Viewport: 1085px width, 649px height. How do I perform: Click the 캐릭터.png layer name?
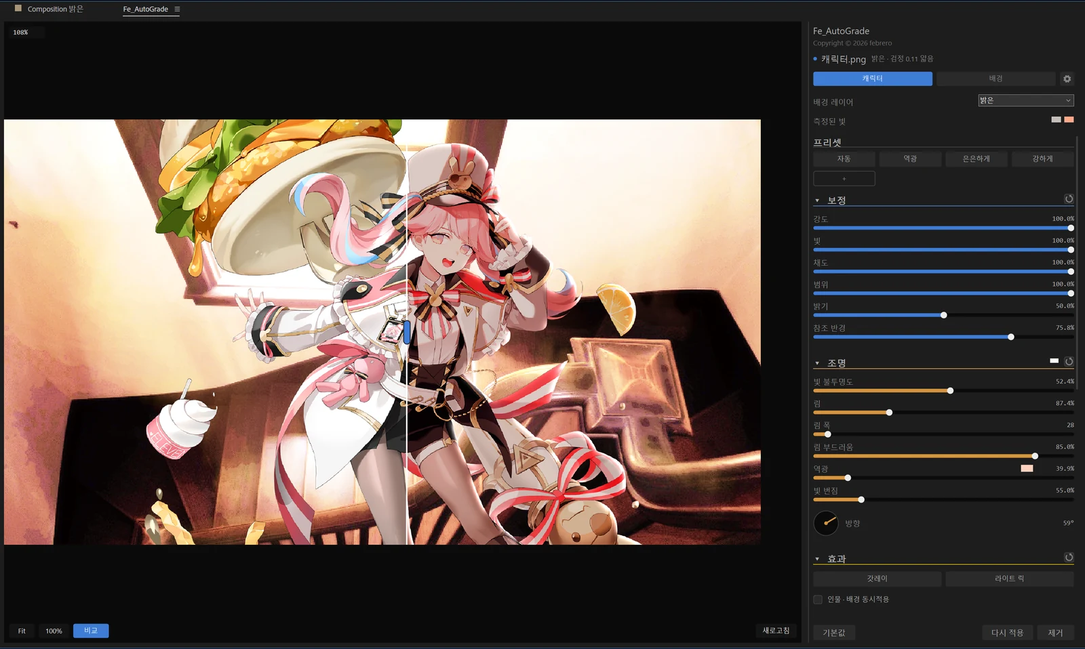844,59
